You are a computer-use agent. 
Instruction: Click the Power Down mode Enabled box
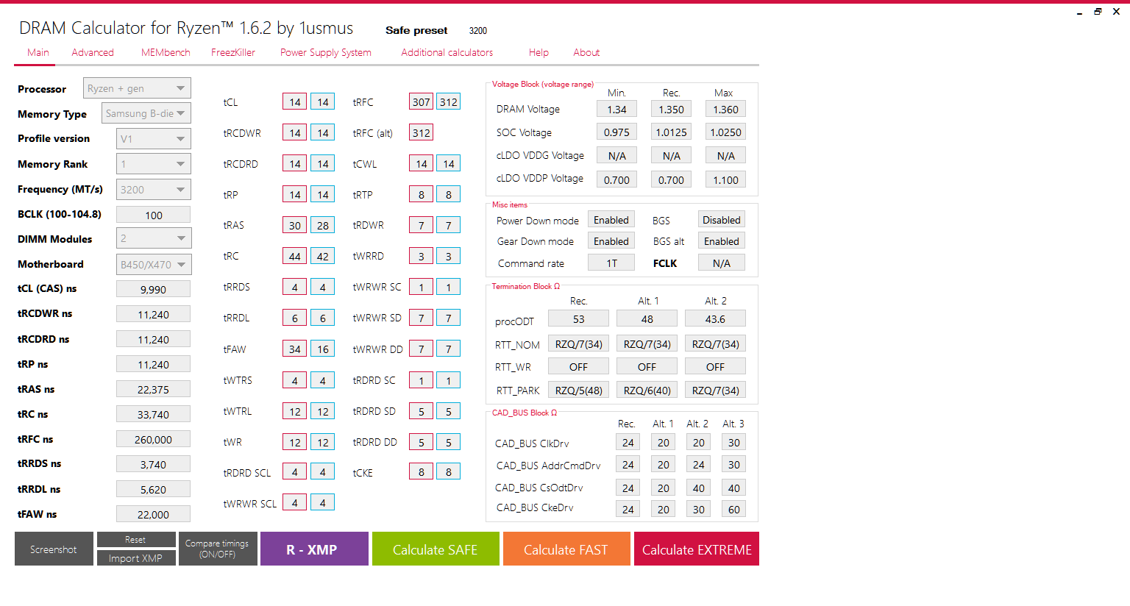[x=611, y=220]
